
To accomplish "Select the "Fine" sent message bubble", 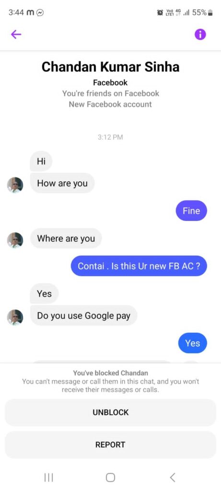I will point(191,211).
